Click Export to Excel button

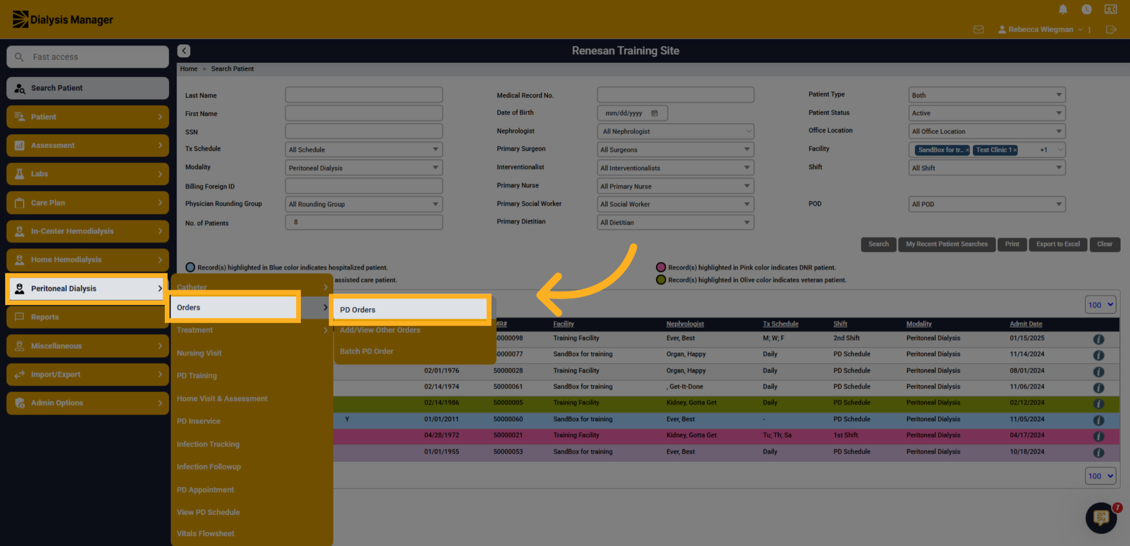[1057, 244]
